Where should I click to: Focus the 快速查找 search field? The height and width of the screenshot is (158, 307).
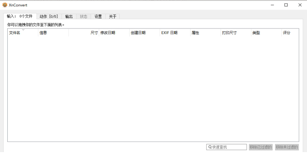click(227, 147)
